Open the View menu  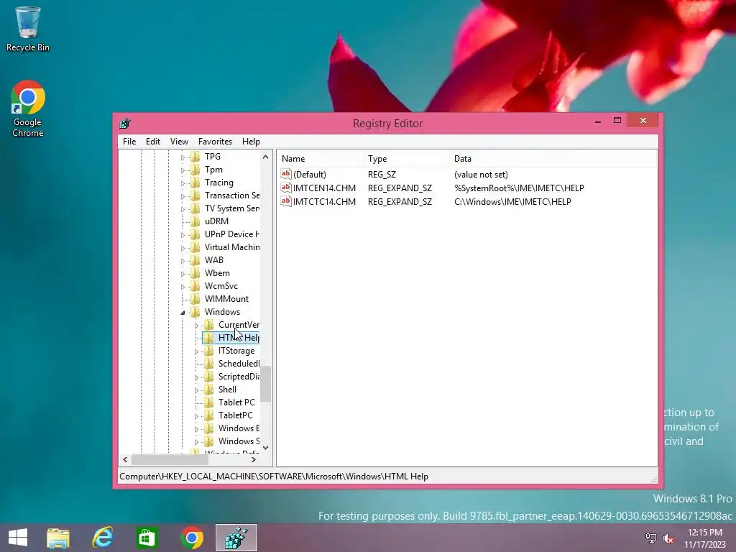tap(179, 142)
